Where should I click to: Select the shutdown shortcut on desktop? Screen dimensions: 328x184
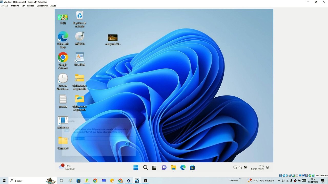[63, 122]
